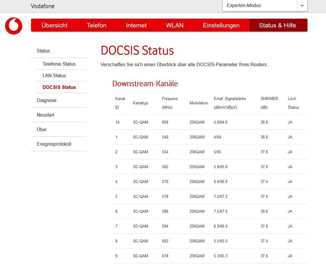Open LAN Status page
Viewport: 326px width, 264px height.
[x=54, y=76]
